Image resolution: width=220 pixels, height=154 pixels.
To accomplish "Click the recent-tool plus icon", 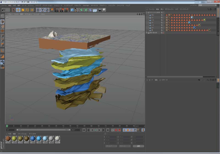I will [32, 10].
